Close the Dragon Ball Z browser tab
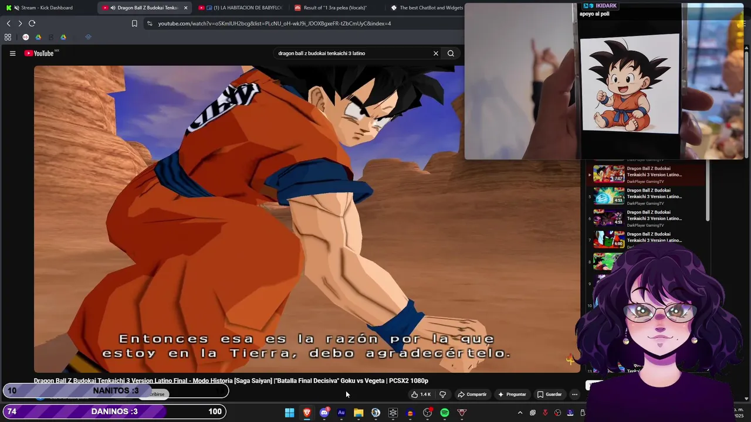The height and width of the screenshot is (422, 751). tap(186, 8)
